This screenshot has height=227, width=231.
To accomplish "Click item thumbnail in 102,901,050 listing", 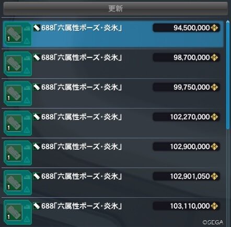I will point(14,183).
